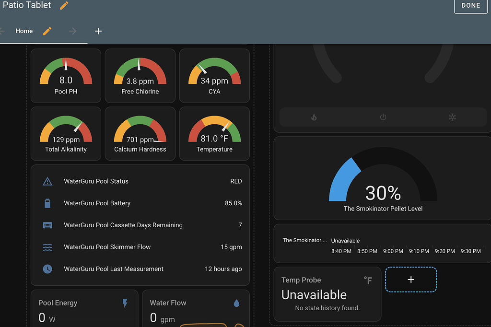Select the Home dashboard tab
Screen dimensions: 491x327
pyautogui.click(x=24, y=31)
